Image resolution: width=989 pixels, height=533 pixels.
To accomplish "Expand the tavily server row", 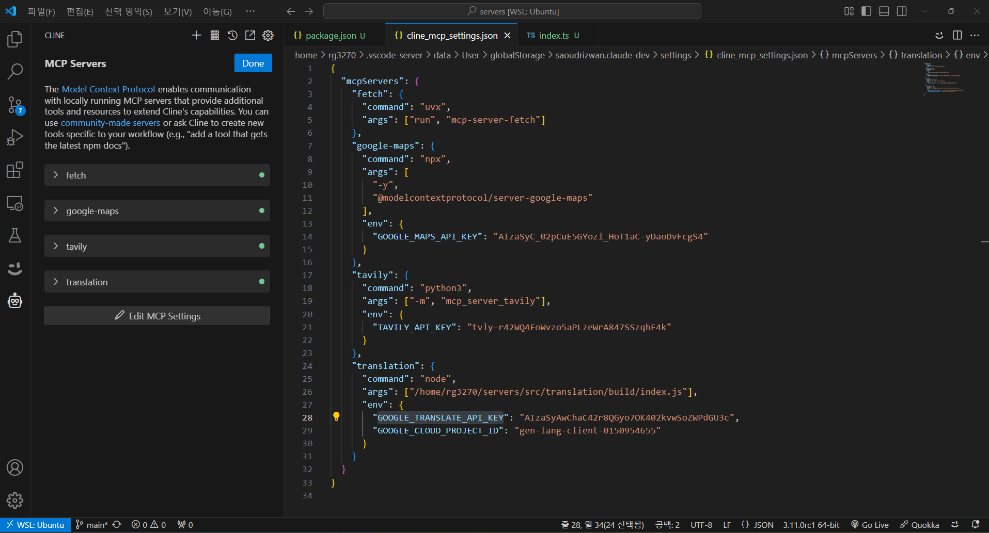I will (x=157, y=246).
